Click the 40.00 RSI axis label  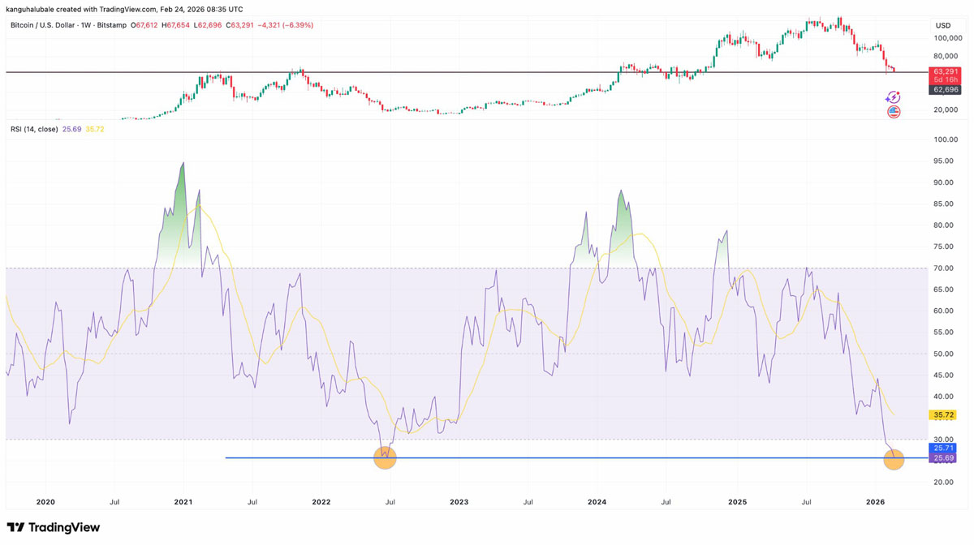[944, 397]
